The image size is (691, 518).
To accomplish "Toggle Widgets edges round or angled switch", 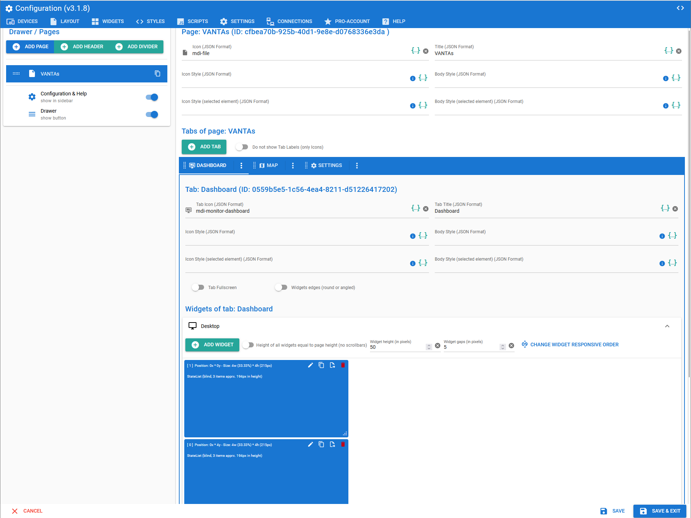I will coord(281,287).
